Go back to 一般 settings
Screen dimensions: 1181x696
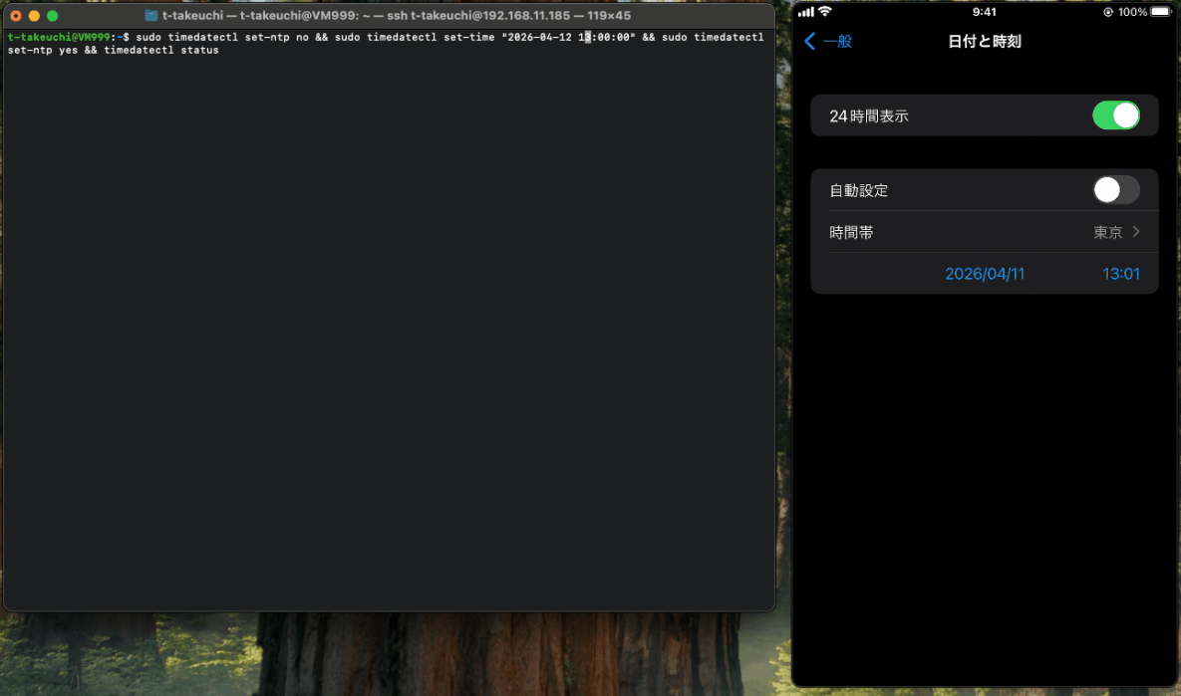click(x=835, y=41)
